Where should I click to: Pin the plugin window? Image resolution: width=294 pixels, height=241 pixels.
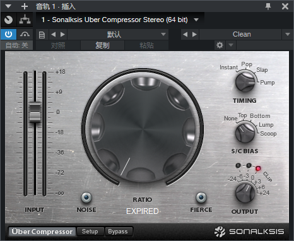pyautogui.click(x=268, y=6)
